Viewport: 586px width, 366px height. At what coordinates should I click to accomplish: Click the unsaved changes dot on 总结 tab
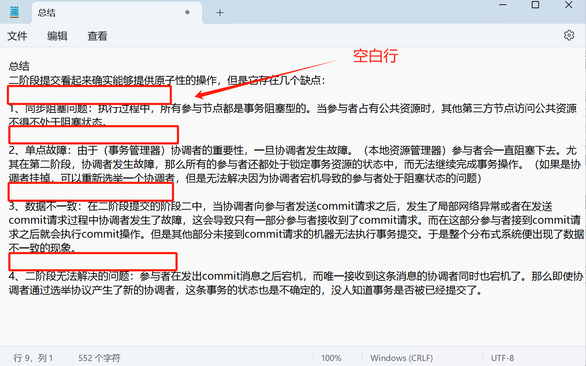[187, 12]
